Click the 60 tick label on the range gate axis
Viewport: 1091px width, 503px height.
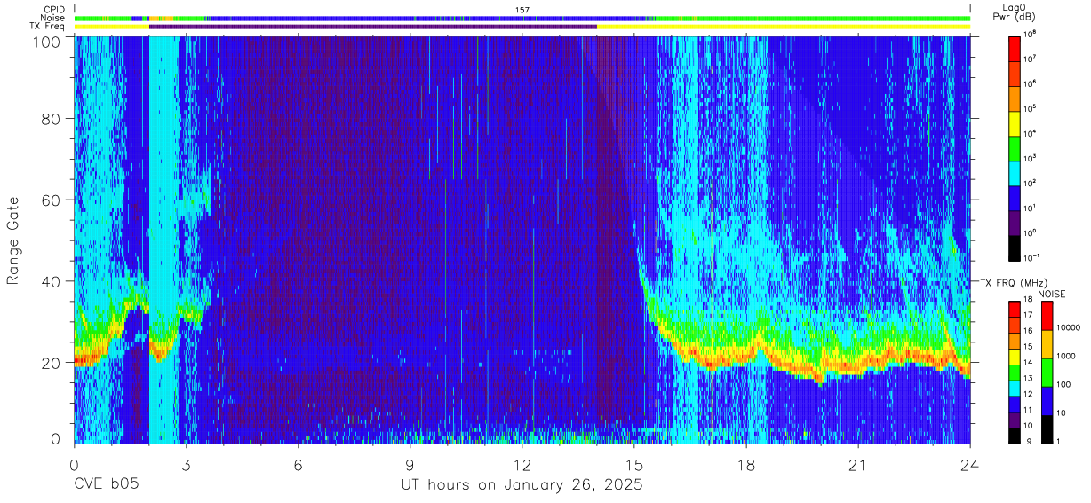pyautogui.click(x=52, y=200)
